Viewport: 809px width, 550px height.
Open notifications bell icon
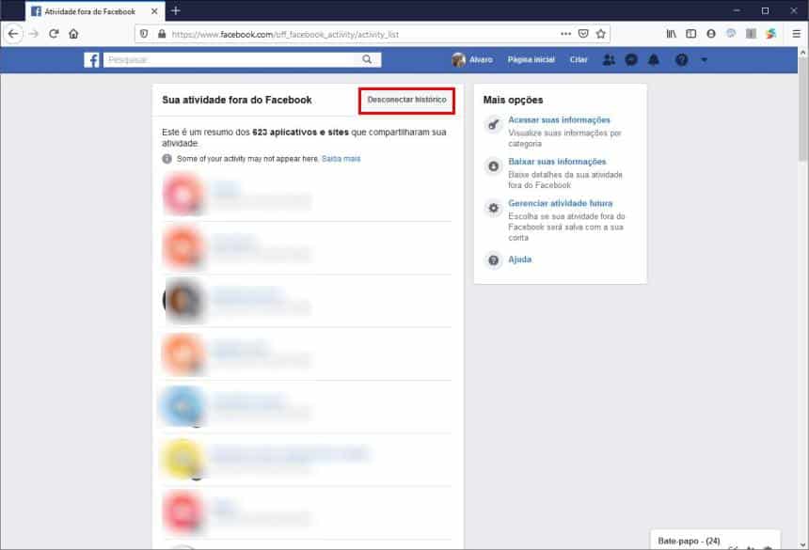click(x=654, y=60)
